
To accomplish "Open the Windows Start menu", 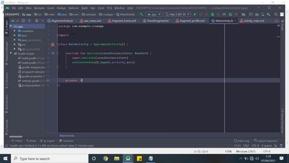I will (5, 158).
